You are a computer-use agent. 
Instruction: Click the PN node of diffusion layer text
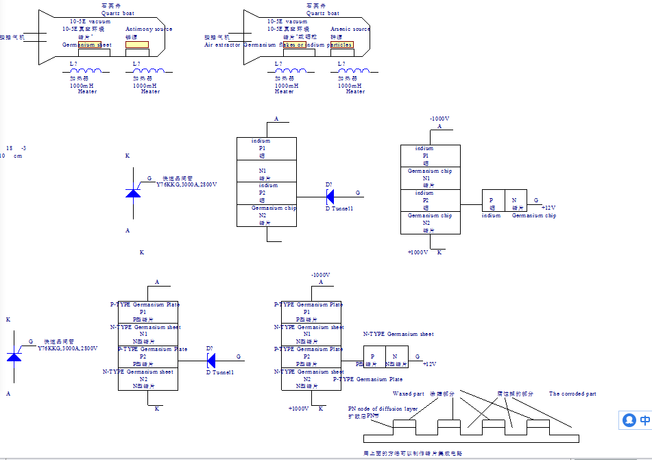click(x=383, y=409)
